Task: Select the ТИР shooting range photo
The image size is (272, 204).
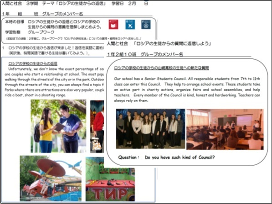Action: tap(110, 179)
